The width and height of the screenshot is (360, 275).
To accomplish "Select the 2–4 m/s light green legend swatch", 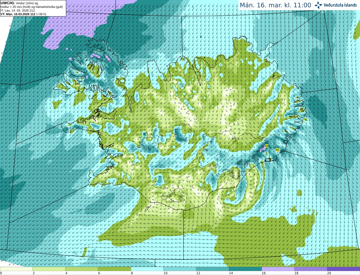I will pos(49,269).
